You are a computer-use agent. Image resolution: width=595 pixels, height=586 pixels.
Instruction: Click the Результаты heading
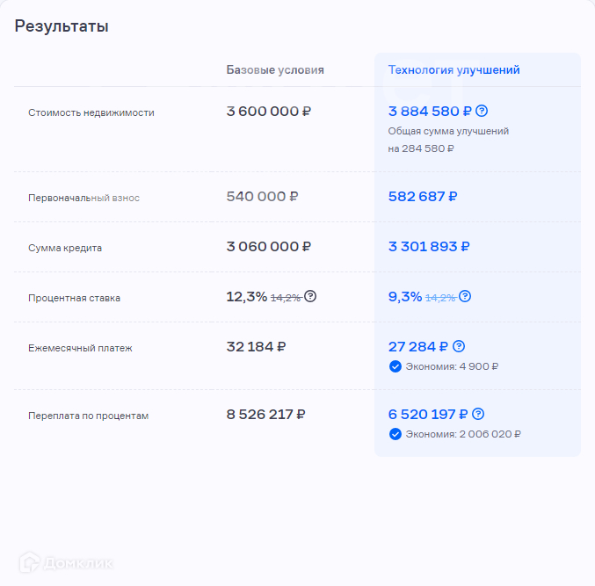point(62,26)
